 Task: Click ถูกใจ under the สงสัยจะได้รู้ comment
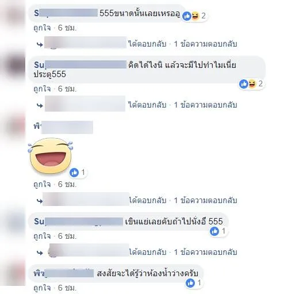coord(42,288)
